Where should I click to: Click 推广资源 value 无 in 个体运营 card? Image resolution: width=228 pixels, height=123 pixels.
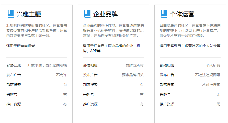coord(218,104)
